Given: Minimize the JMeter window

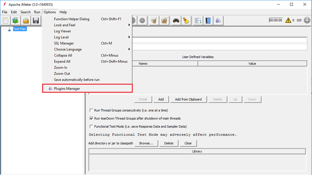Looking at the screenshot, I should point(278,4).
